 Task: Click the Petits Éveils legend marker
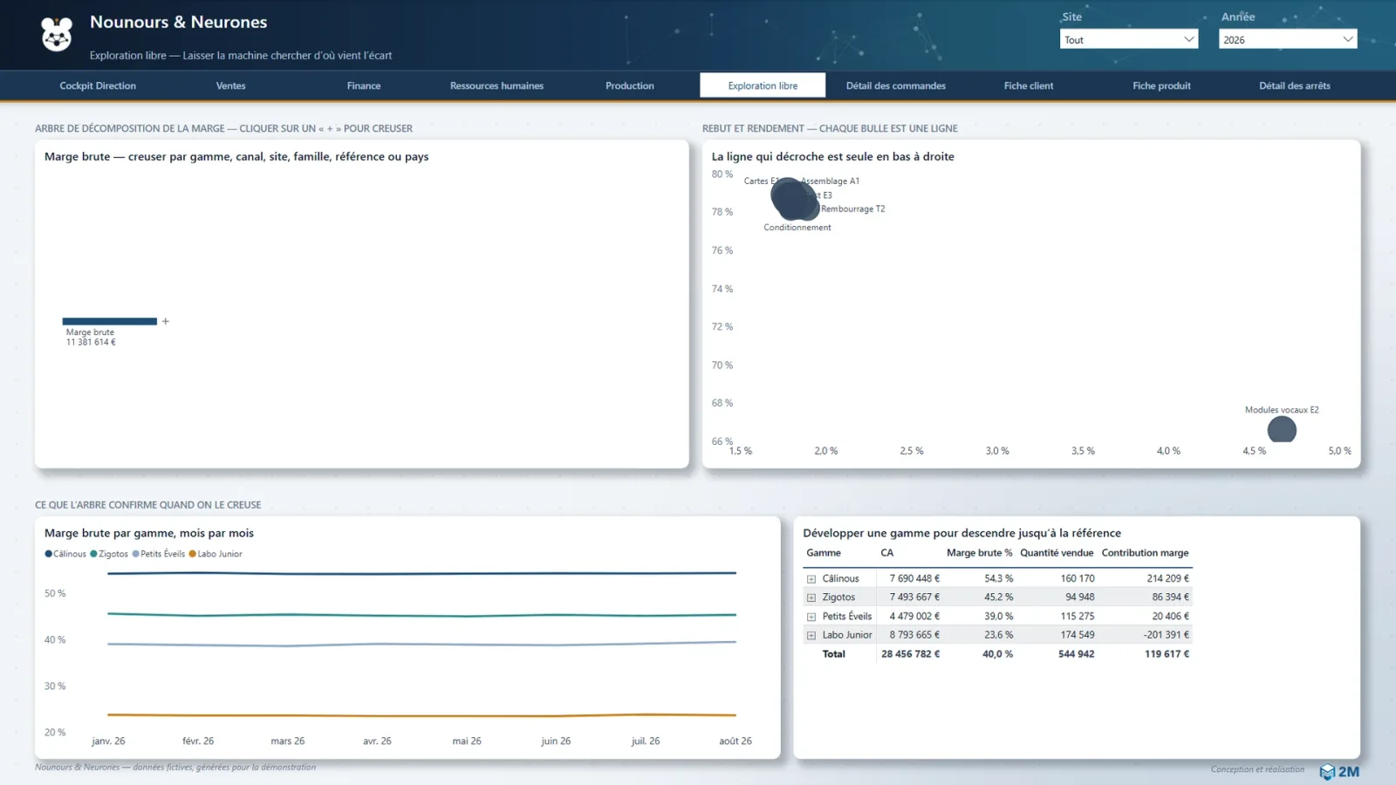[135, 554]
